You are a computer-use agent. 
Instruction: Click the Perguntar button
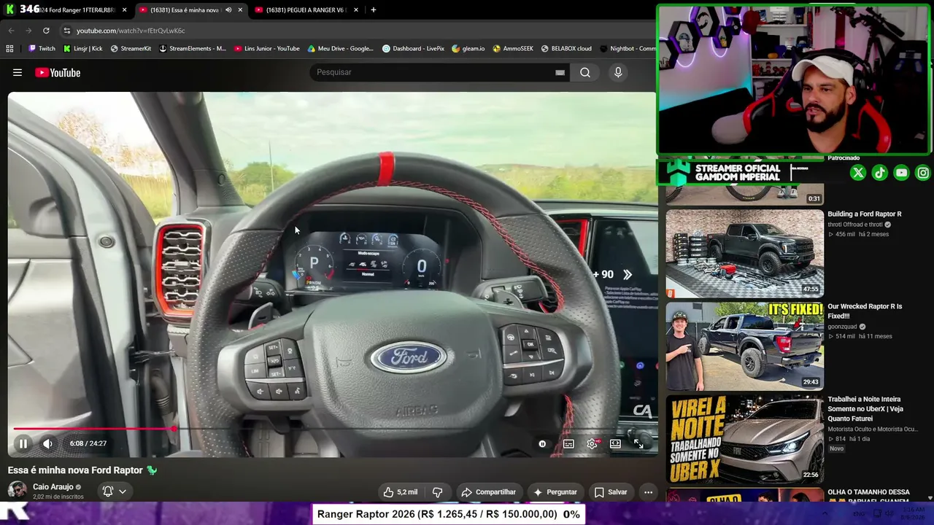tap(555, 492)
